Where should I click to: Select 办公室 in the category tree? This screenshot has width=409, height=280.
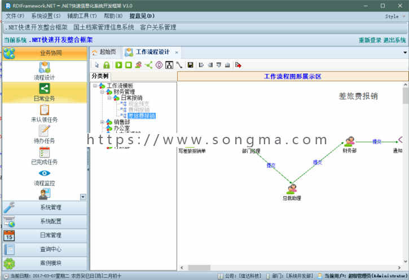point(121,128)
